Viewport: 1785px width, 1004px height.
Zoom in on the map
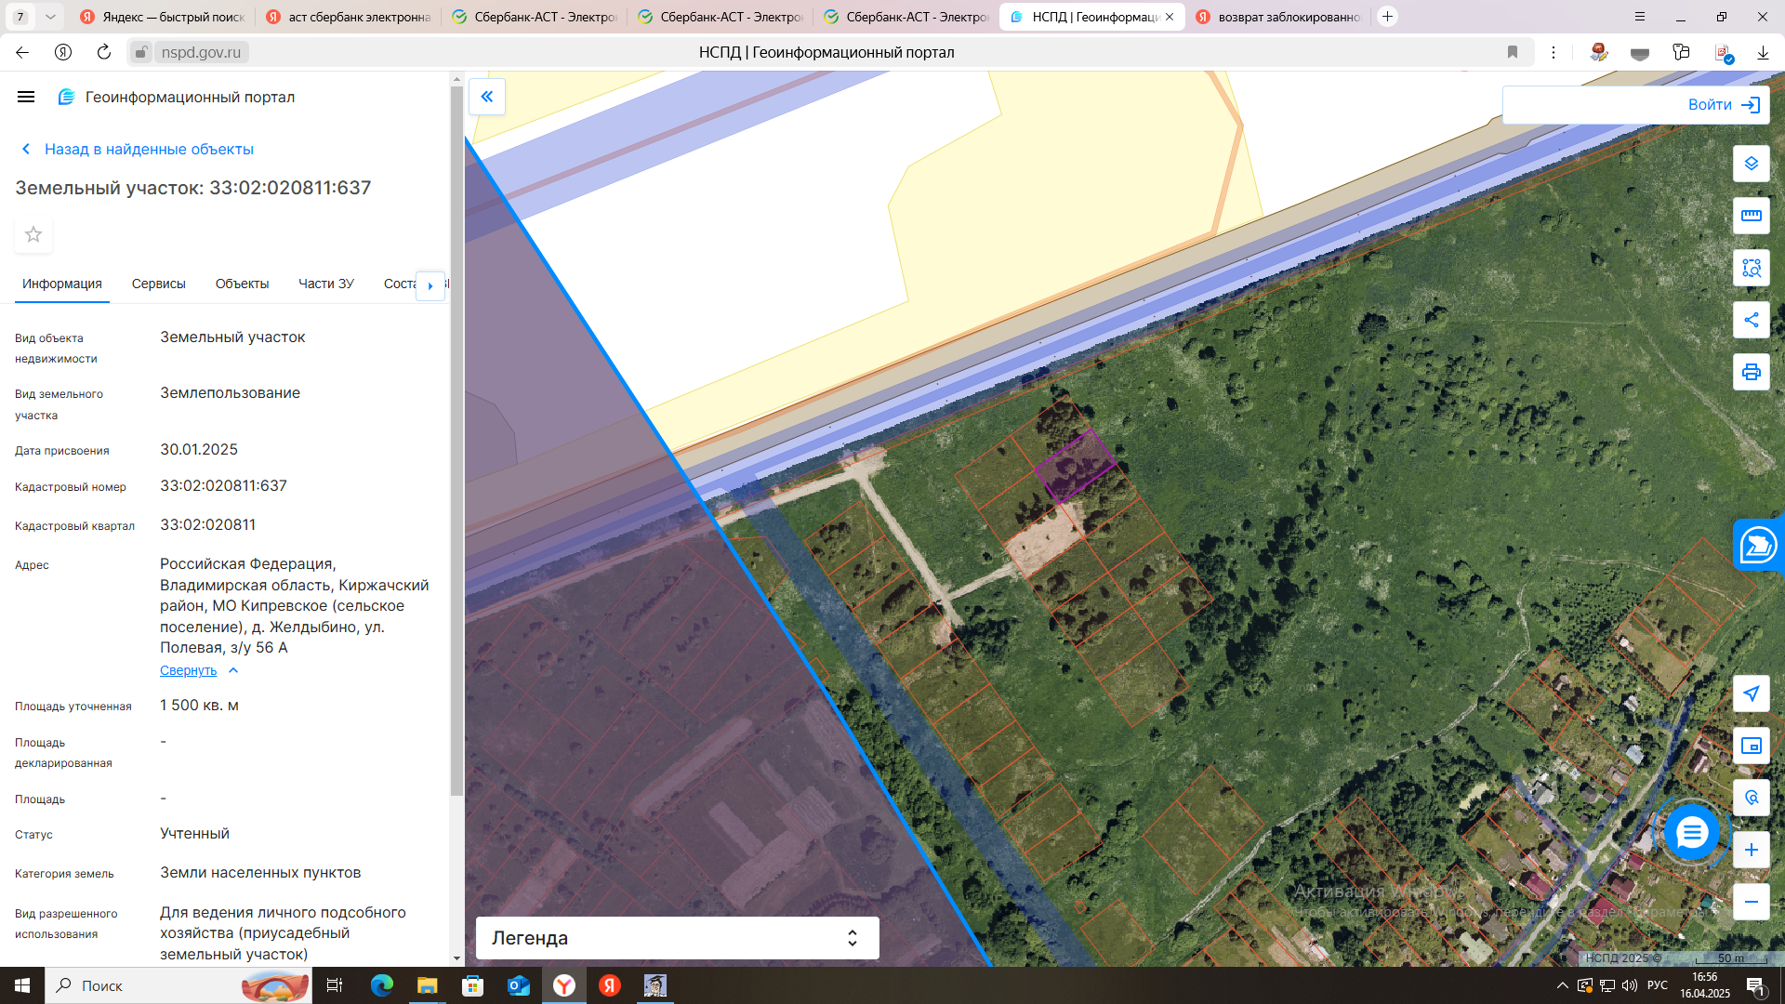(1751, 850)
